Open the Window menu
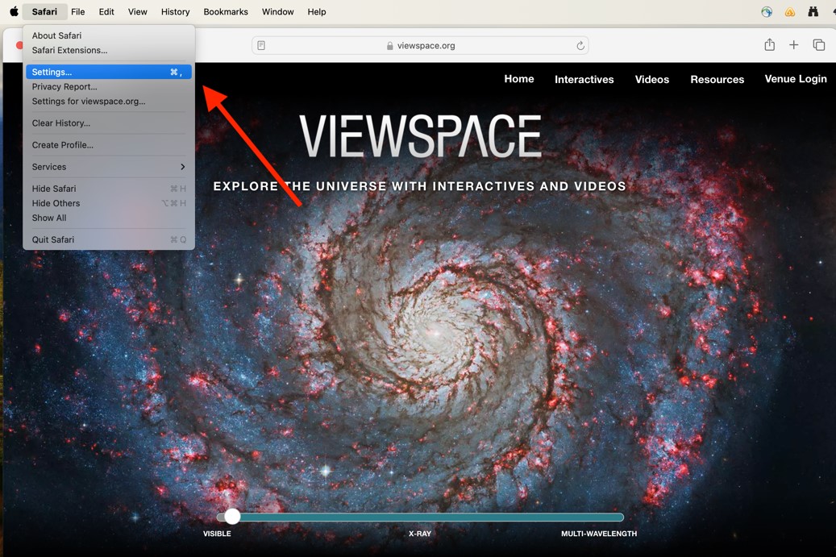 pyautogui.click(x=278, y=12)
